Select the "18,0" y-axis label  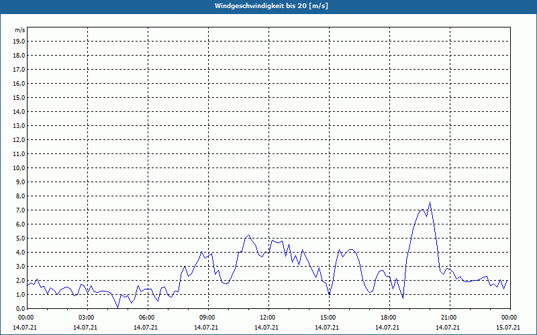click(x=19, y=56)
